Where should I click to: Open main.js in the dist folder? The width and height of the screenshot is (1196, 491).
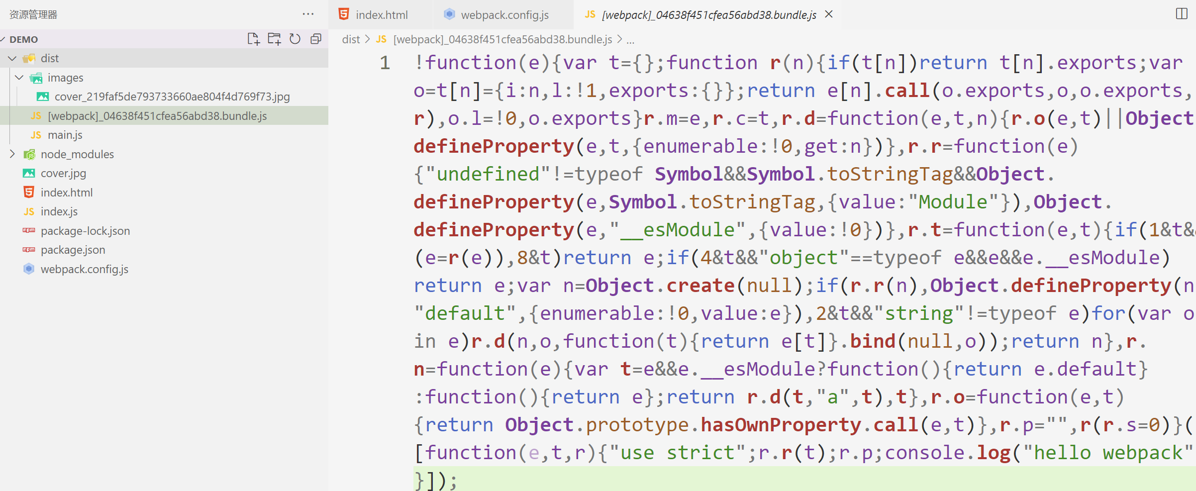65,135
